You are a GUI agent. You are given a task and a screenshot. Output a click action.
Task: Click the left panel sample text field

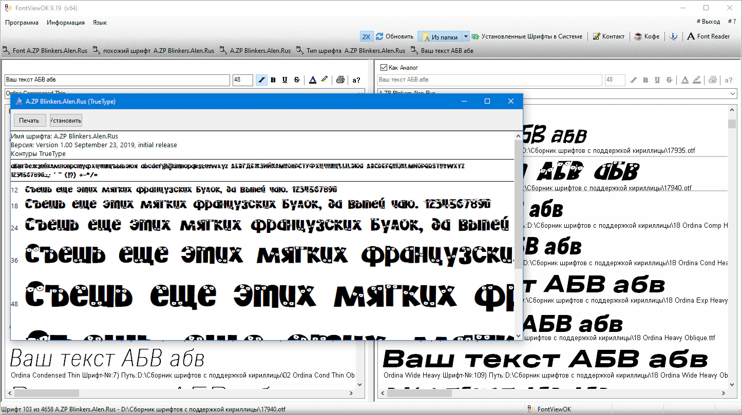click(117, 80)
